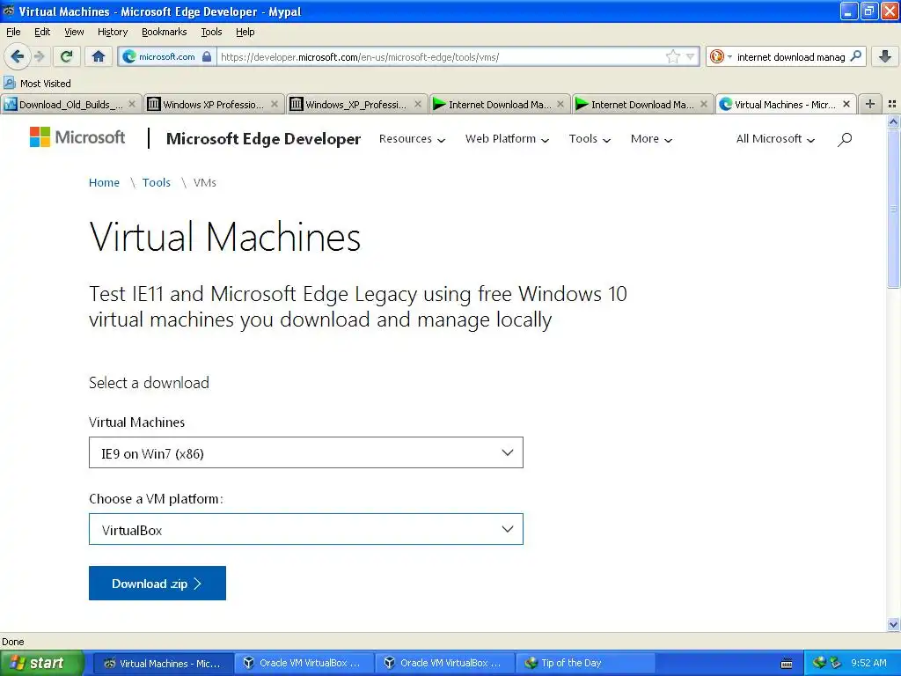
Task: Click the Windows start button
Action: coord(42,663)
